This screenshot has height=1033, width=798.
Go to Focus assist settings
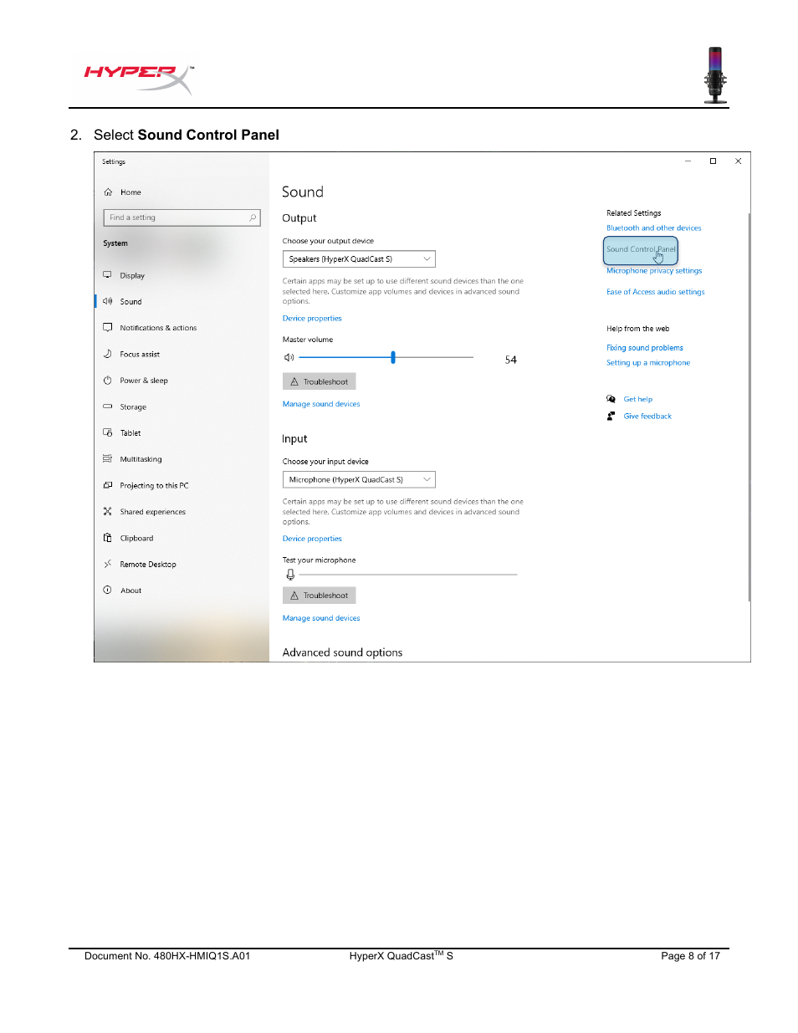click(140, 355)
